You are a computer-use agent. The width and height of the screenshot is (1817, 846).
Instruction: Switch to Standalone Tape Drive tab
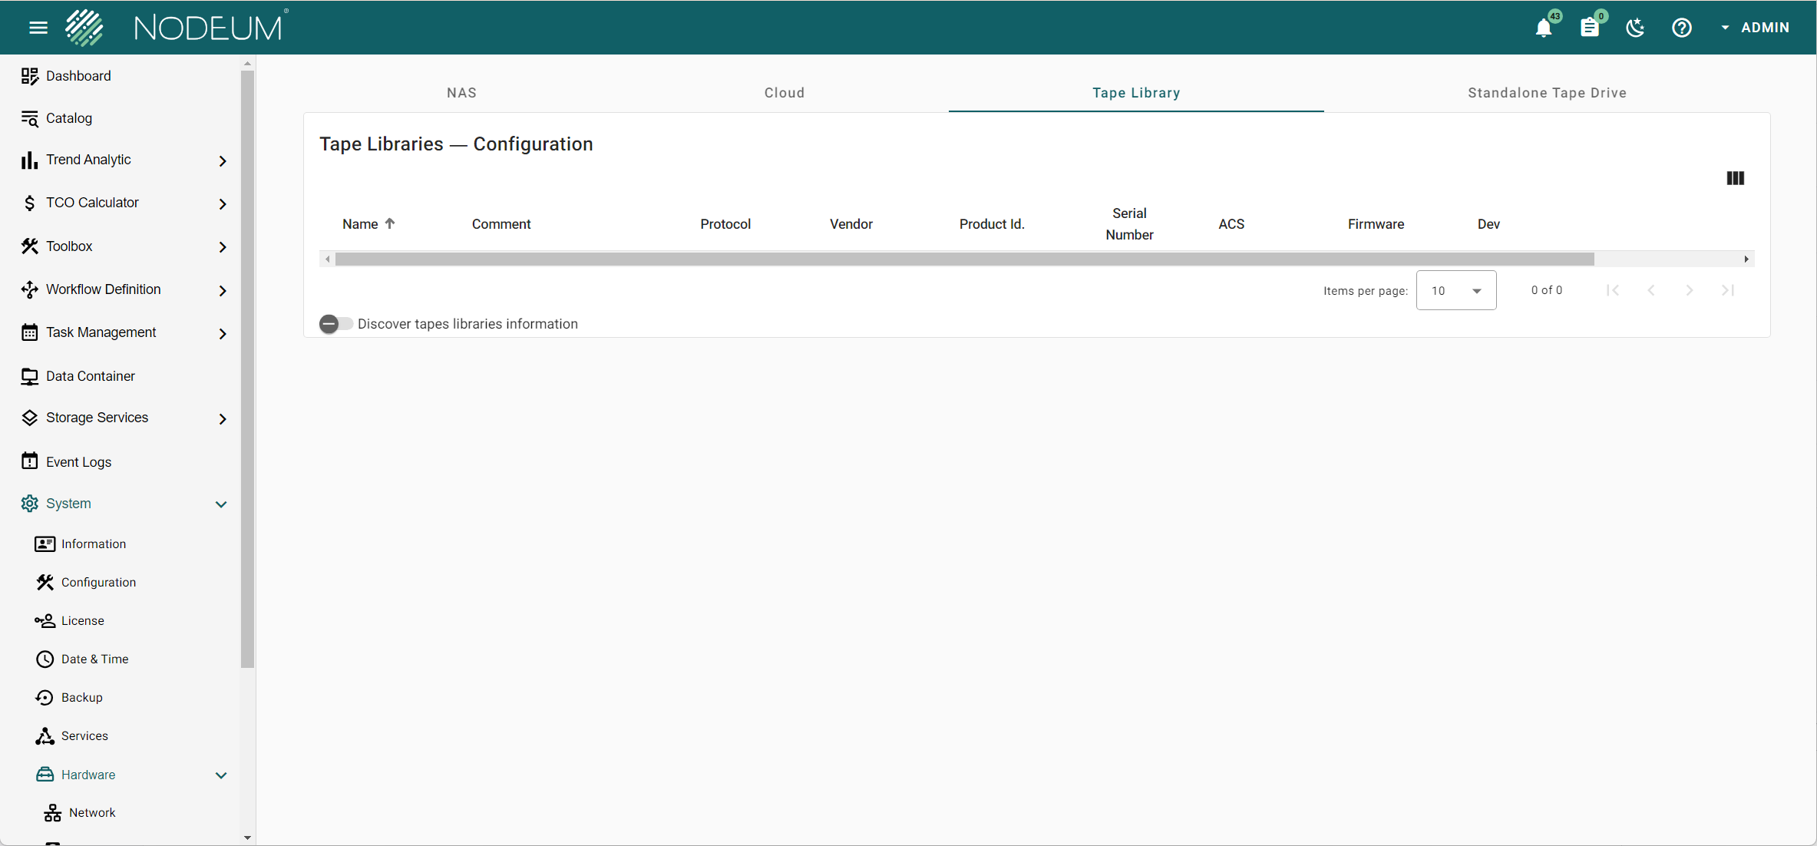(x=1547, y=93)
